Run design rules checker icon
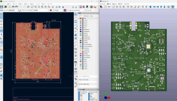 [x=95, y=7]
